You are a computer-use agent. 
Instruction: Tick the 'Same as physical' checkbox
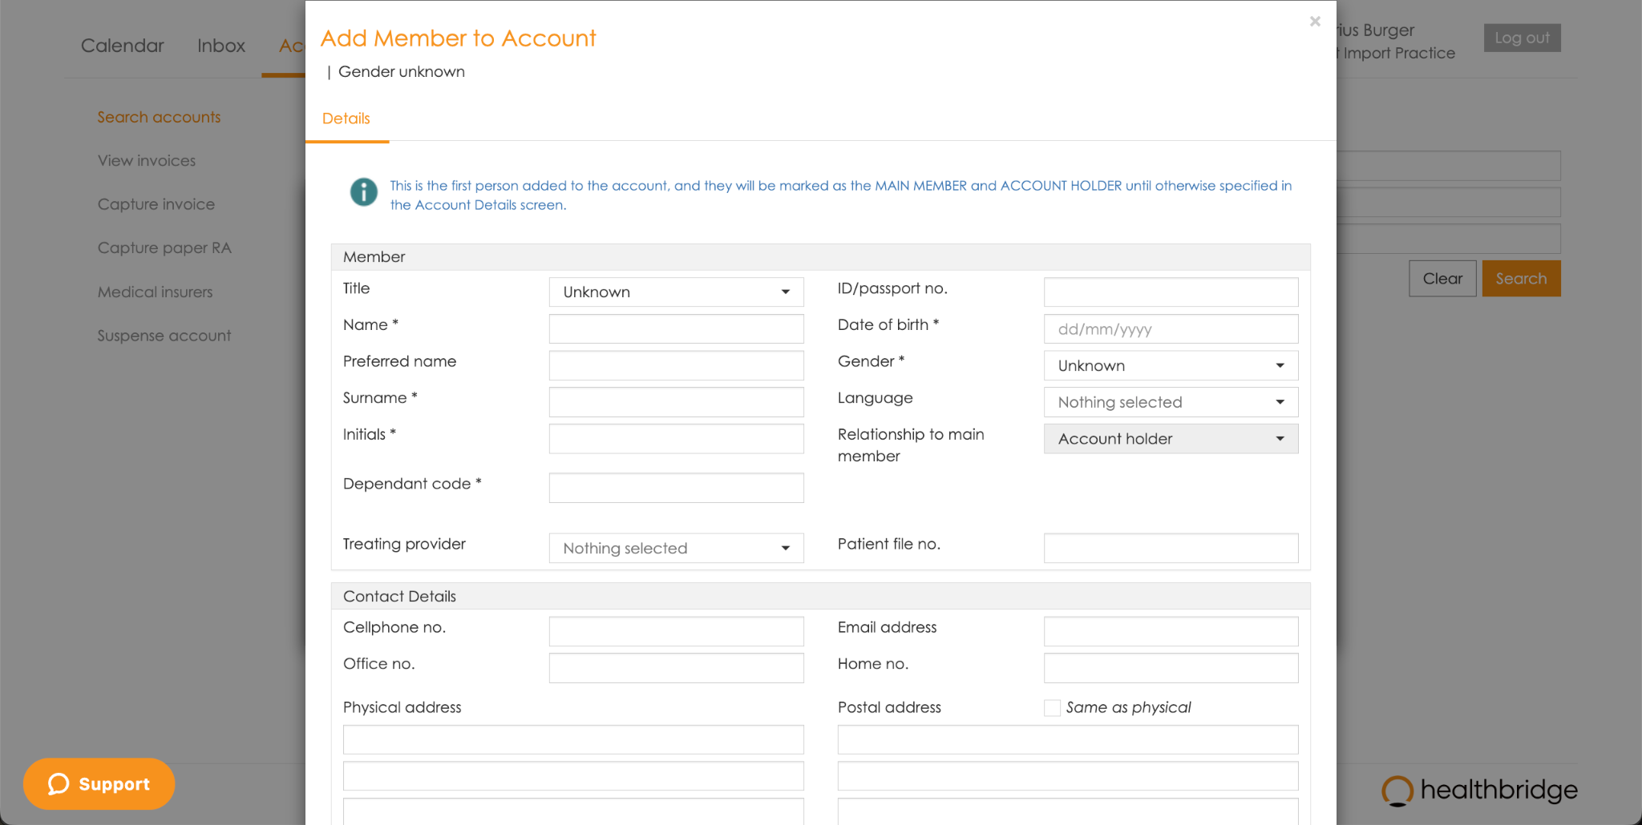point(1052,708)
